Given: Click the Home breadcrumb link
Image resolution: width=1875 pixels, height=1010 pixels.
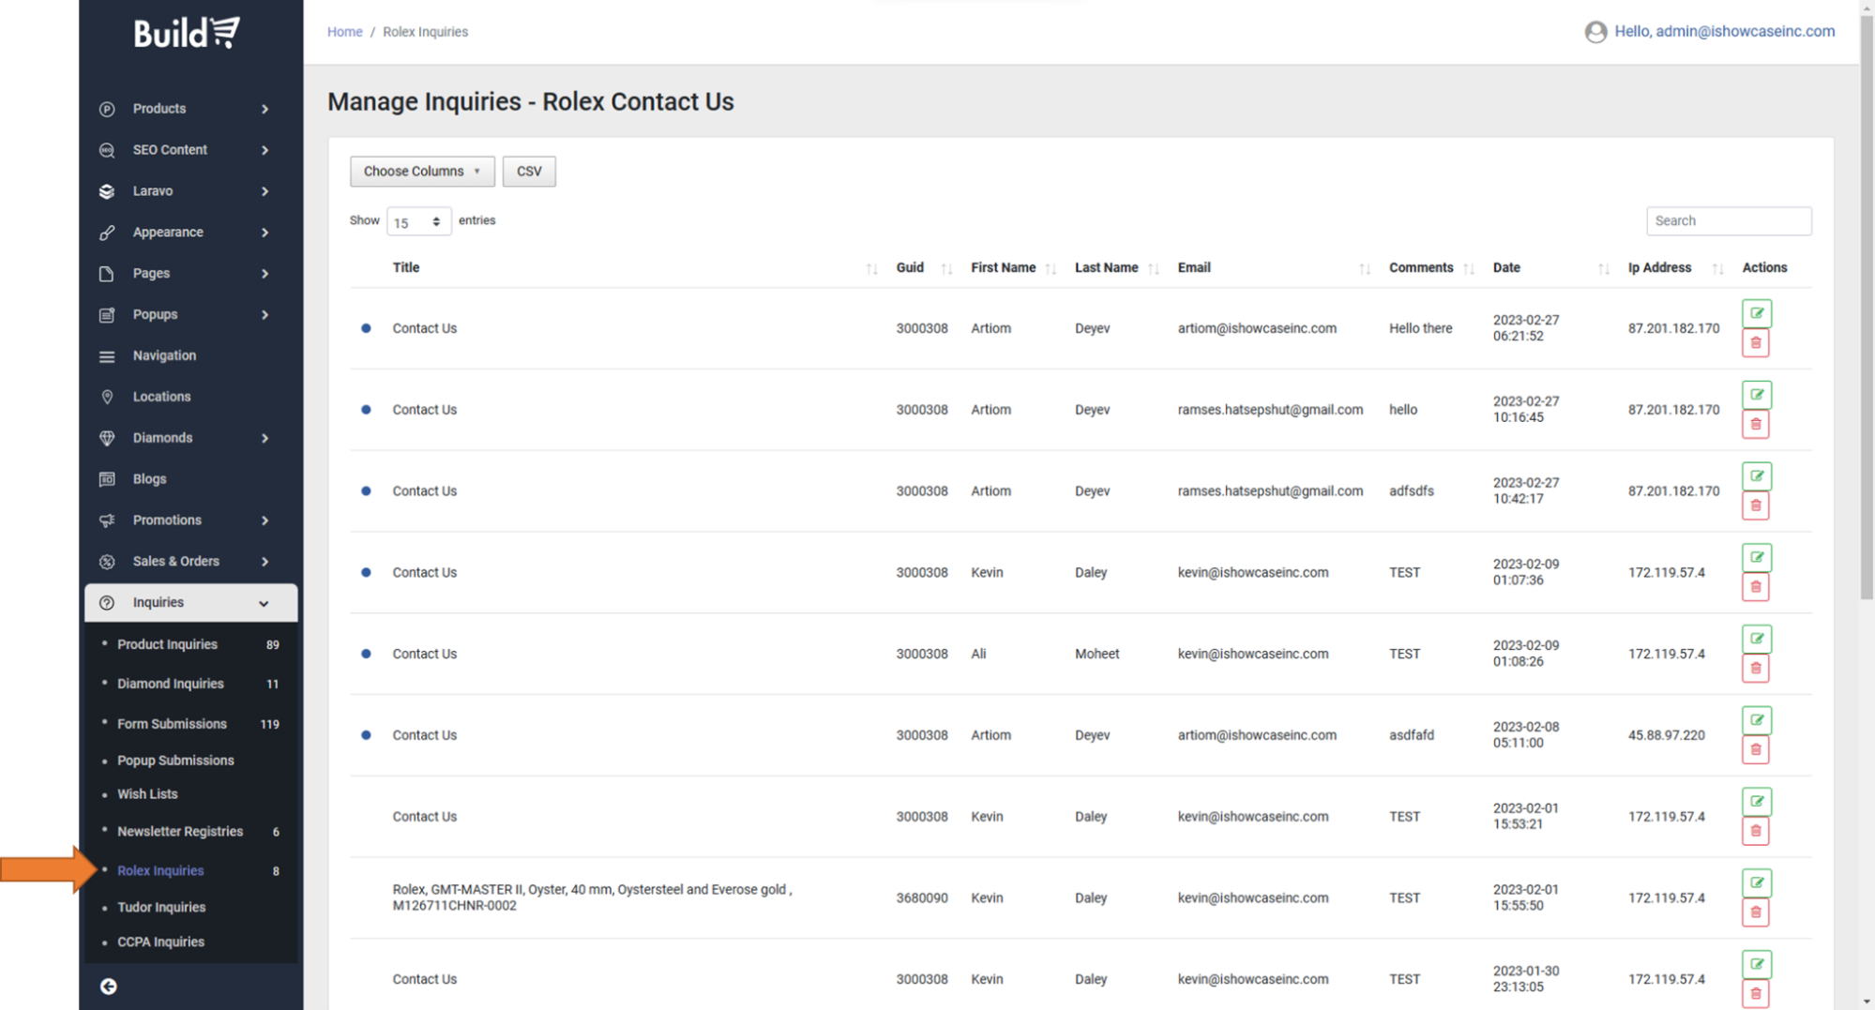Looking at the screenshot, I should pos(344,32).
